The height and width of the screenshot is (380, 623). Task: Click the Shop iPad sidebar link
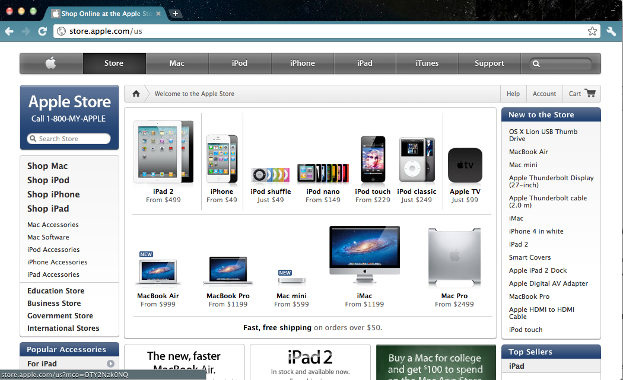tap(48, 209)
